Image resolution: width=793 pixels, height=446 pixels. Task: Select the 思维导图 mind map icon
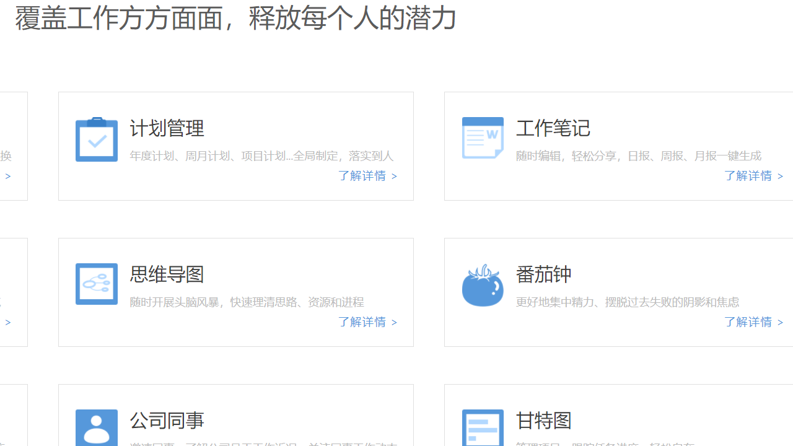[96, 284]
